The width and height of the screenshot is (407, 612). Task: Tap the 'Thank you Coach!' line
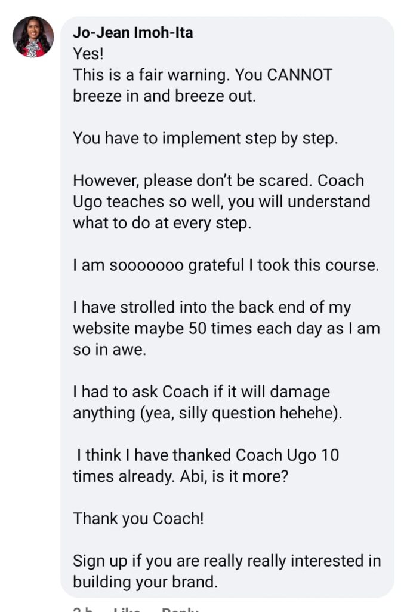click(x=138, y=519)
